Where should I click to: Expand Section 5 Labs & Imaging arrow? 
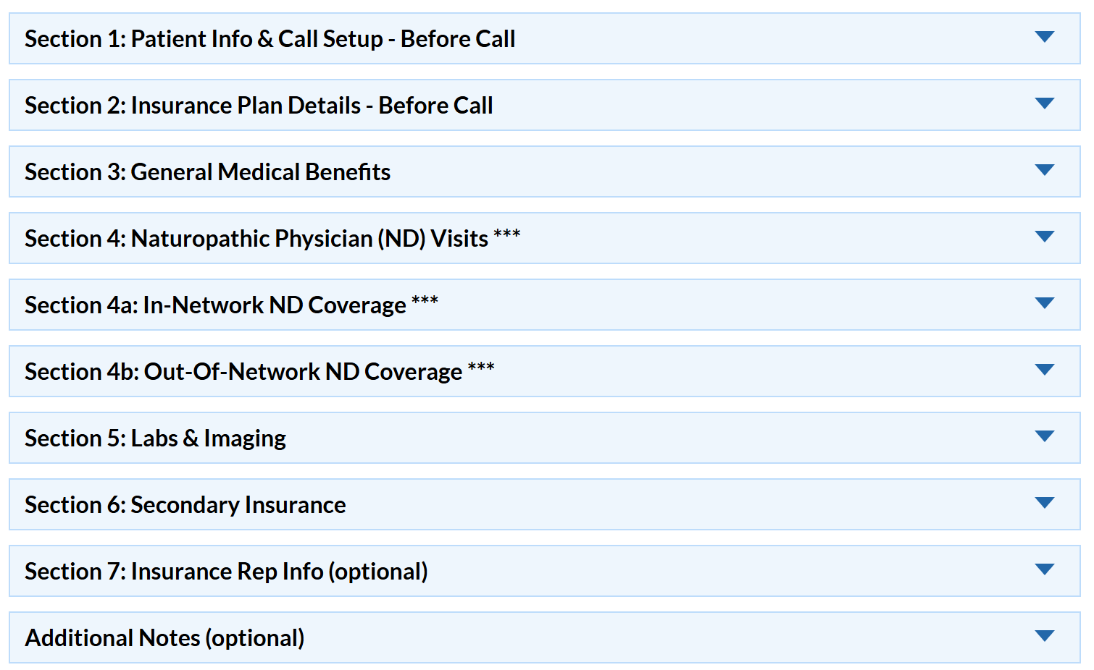(x=1044, y=436)
